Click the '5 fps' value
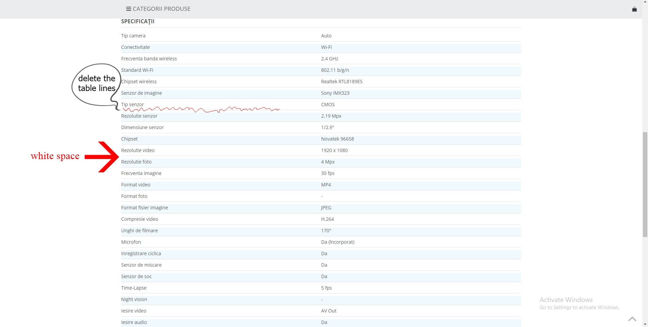Image resolution: width=648 pixels, height=327 pixels. click(x=326, y=288)
